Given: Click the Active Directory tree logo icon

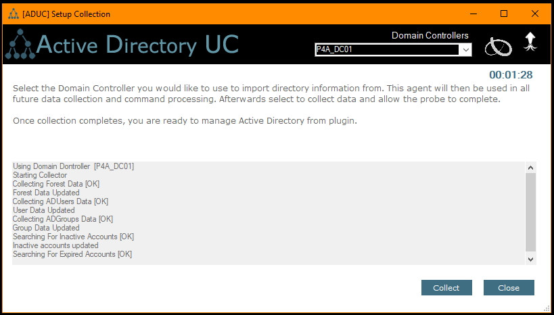Looking at the screenshot, I should tap(20, 46).
